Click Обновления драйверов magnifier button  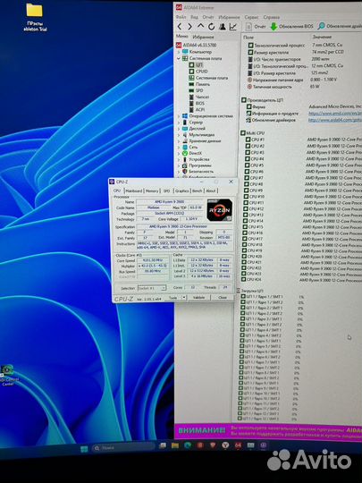pos(340,26)
